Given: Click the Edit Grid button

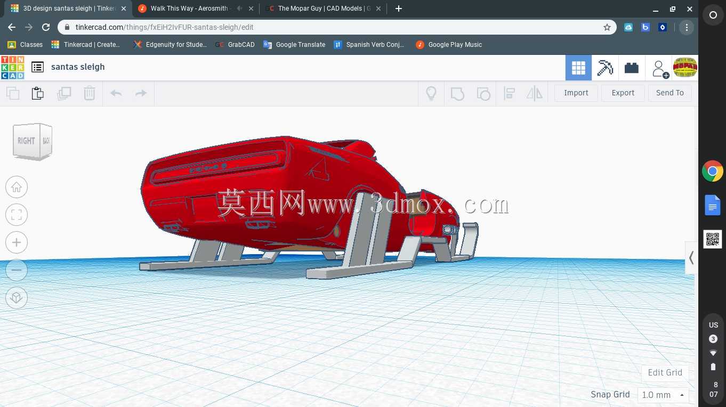Looking at the screenshot, I should click(665, 372).
